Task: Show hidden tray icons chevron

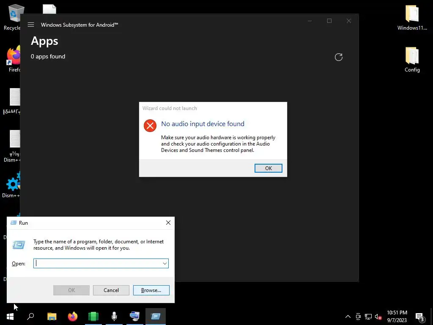Action: [x=348, y=317]
